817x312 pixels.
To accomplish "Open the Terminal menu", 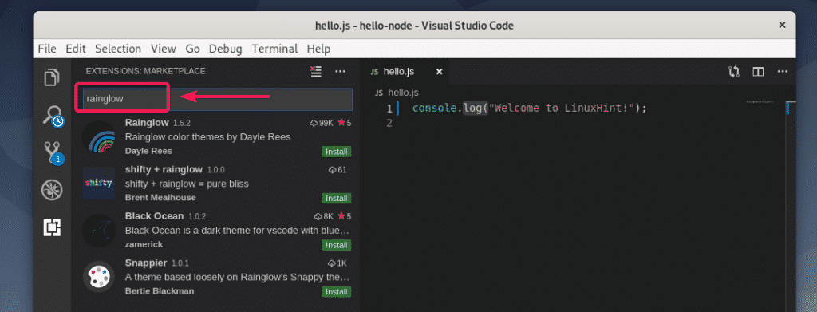I will (274, 49).
